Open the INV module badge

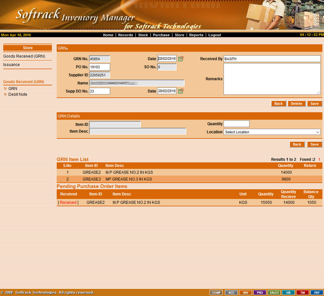pyautogui.click(x=245, y=292)
